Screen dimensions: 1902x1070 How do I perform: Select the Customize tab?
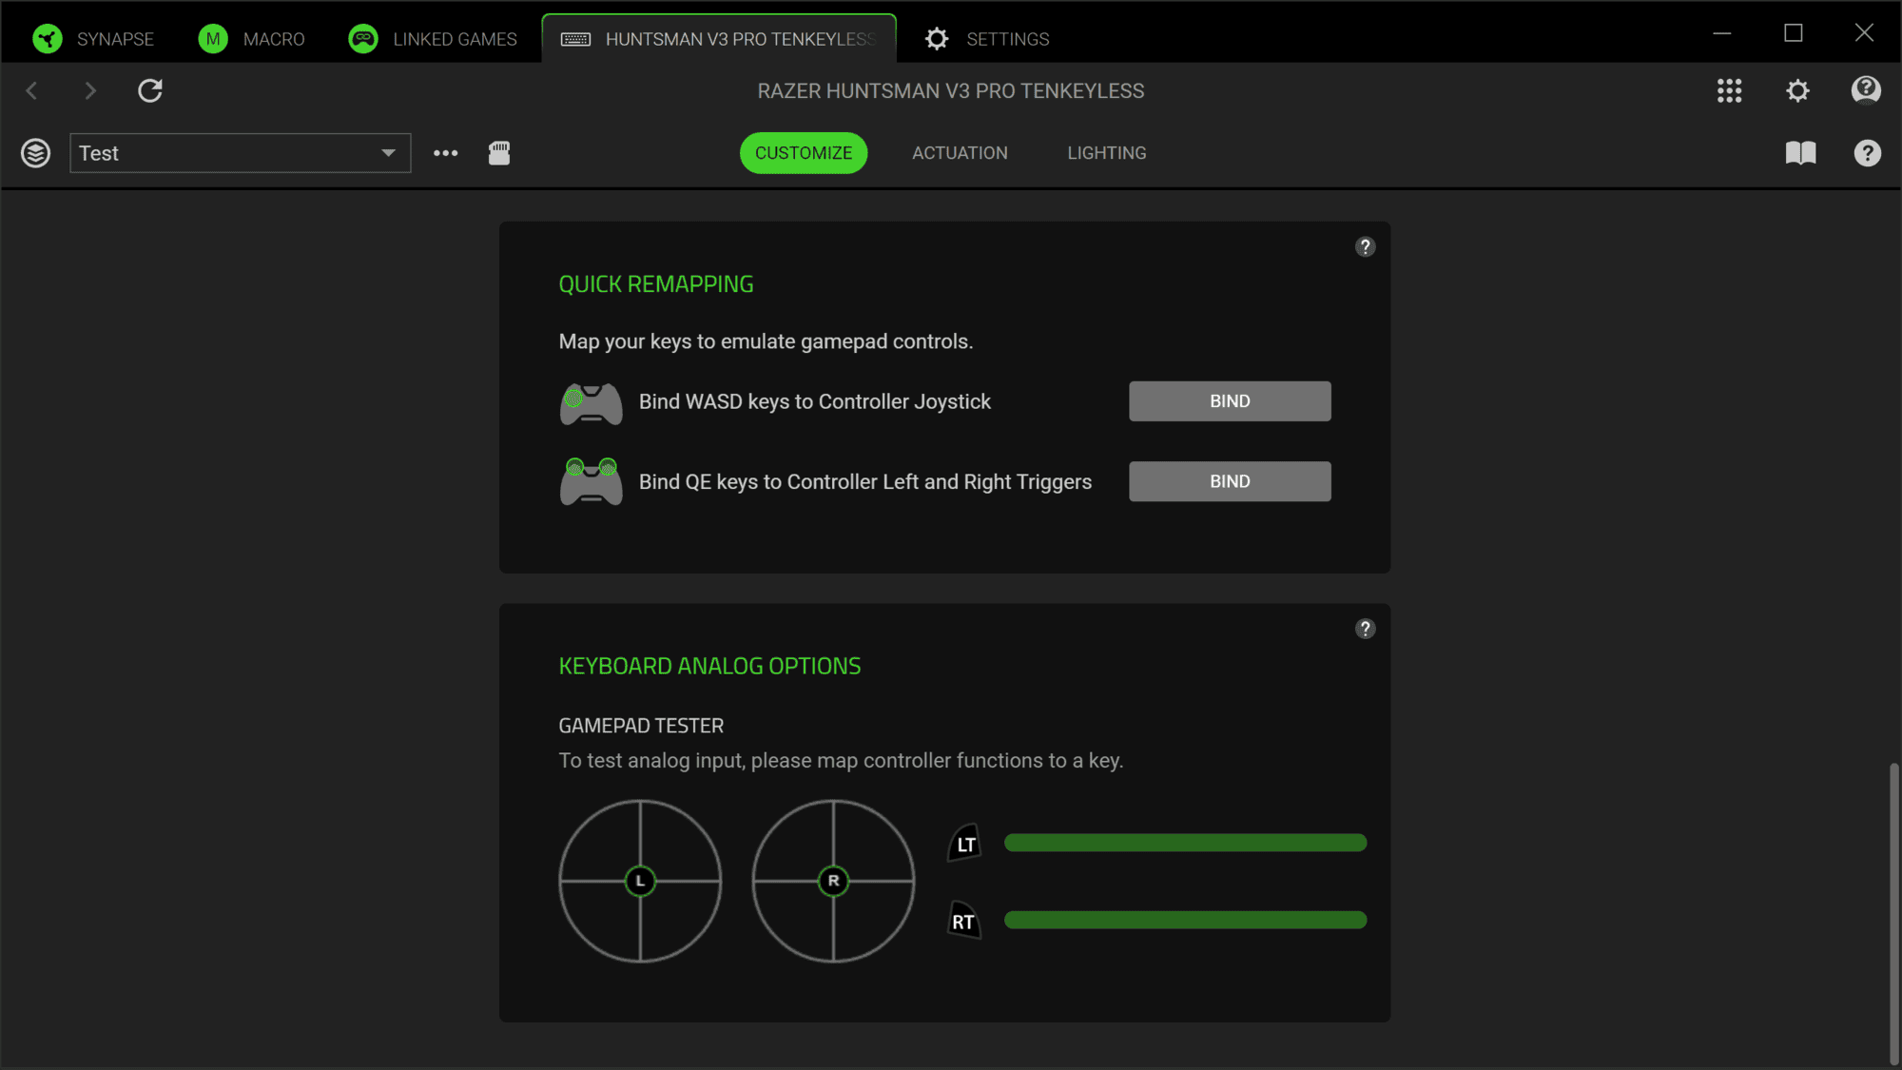pos(804,153)
